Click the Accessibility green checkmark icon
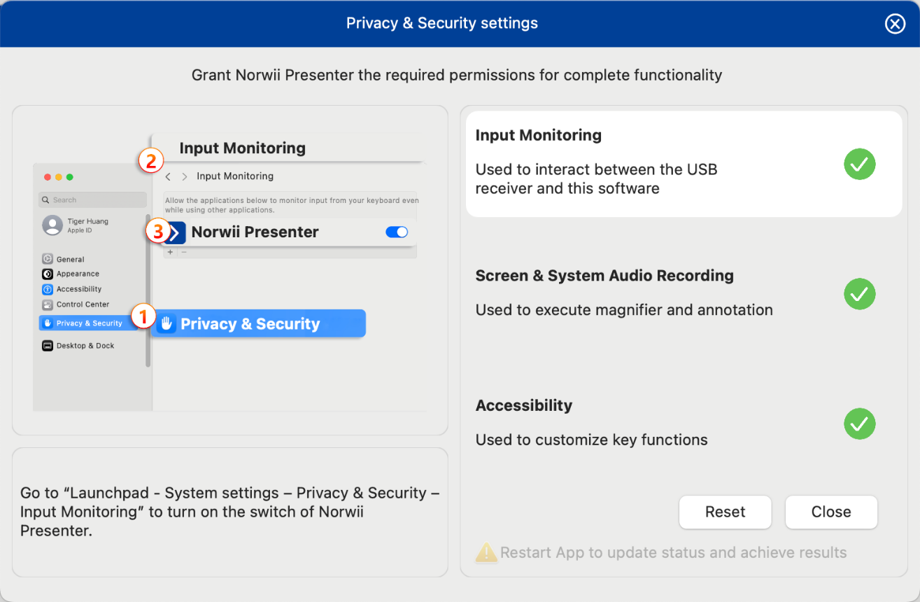Screen dimensions: 920x602 (859, 423)
